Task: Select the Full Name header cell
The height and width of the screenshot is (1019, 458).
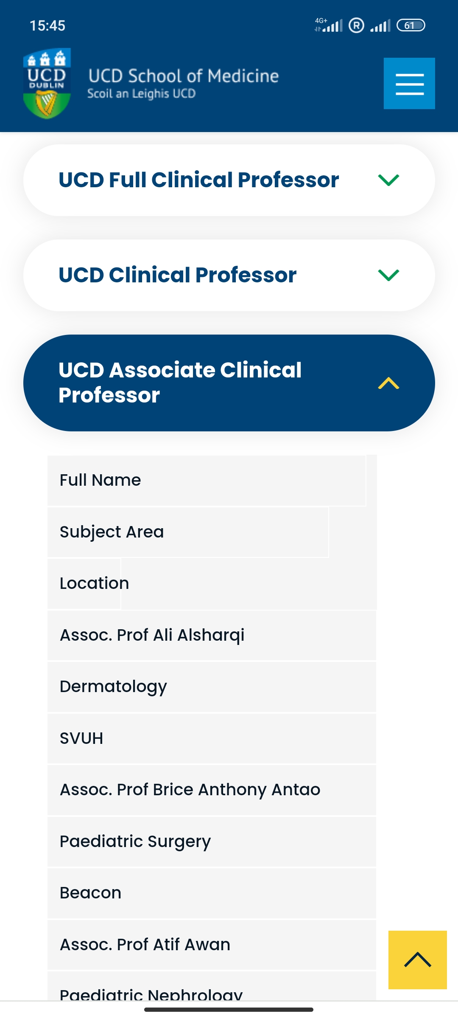Action: coord(207,481)
